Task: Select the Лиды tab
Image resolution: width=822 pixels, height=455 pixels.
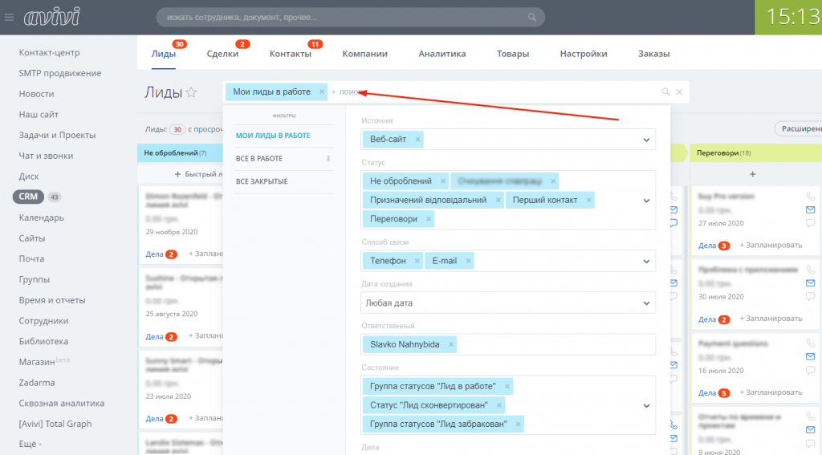Action: point(164,54)
